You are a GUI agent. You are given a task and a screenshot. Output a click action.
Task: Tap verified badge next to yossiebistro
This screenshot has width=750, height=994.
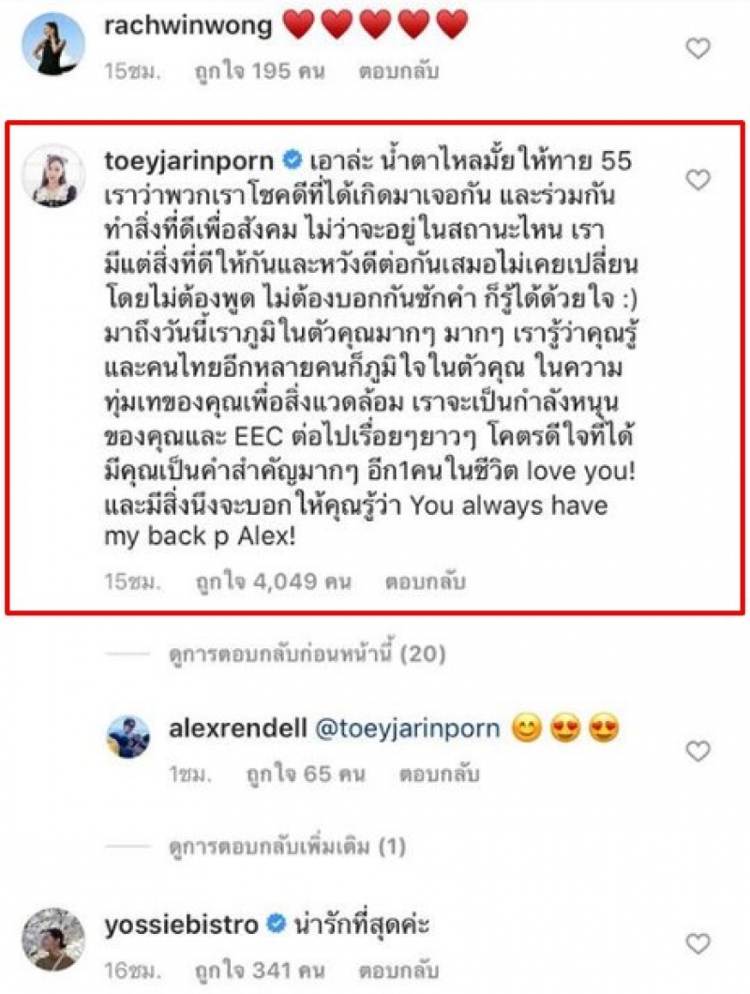276,924
